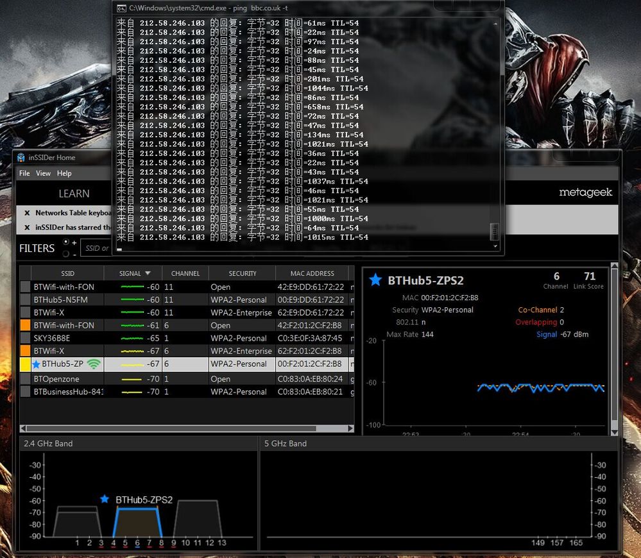Open the File menu in inSSIDer
This screenshot has height=558, width=641.
[x=24, y=173]
